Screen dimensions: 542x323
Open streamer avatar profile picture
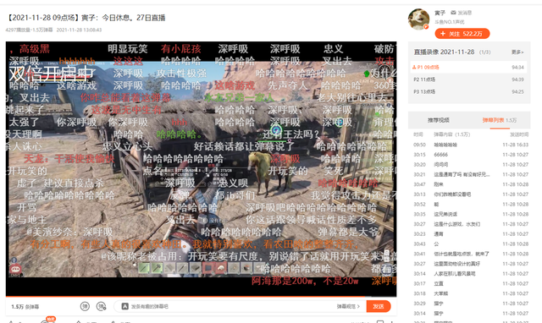(418, 19)
